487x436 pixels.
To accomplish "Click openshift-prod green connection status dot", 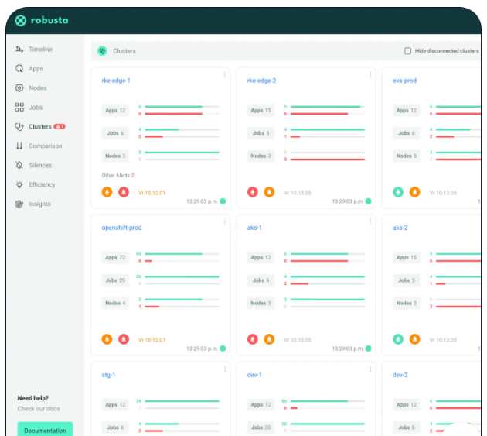I will coord(223,348).
